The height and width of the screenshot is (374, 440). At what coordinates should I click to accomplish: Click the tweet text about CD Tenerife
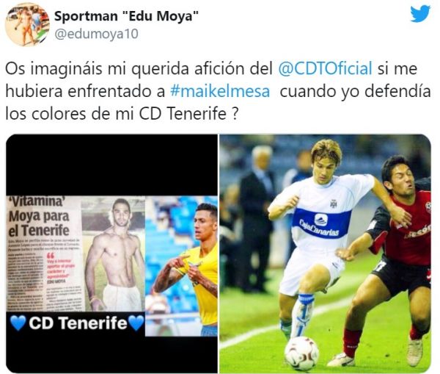[218, 91]
